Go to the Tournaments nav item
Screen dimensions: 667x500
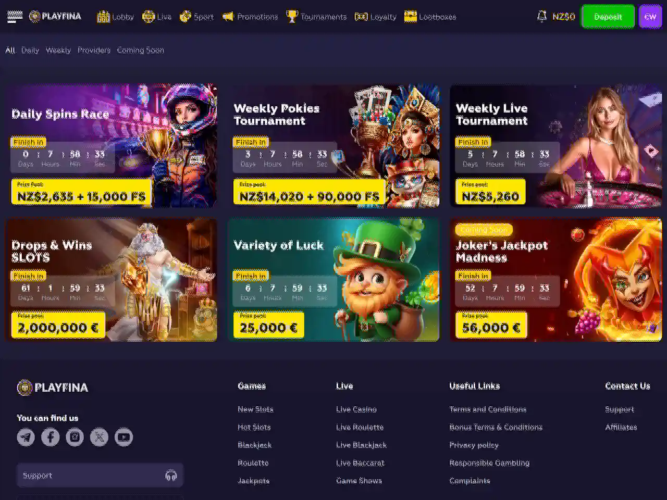tap(316, 17)
